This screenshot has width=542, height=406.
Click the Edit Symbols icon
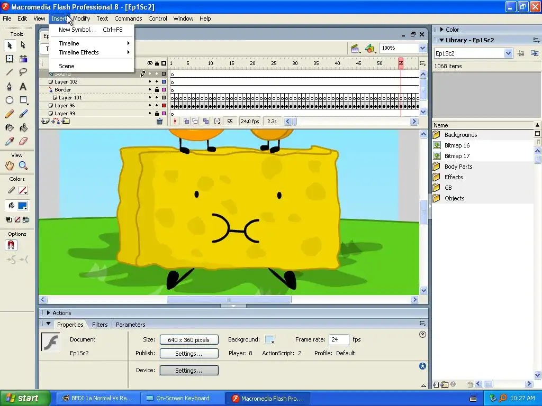[x=369, y=49]
